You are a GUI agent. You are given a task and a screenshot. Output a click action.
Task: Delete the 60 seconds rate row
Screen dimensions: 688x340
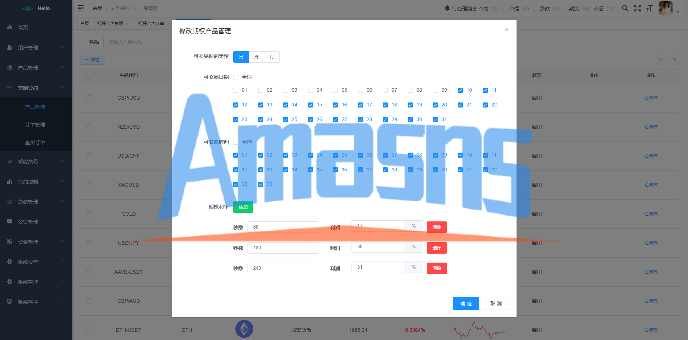[x=437, y=227]
